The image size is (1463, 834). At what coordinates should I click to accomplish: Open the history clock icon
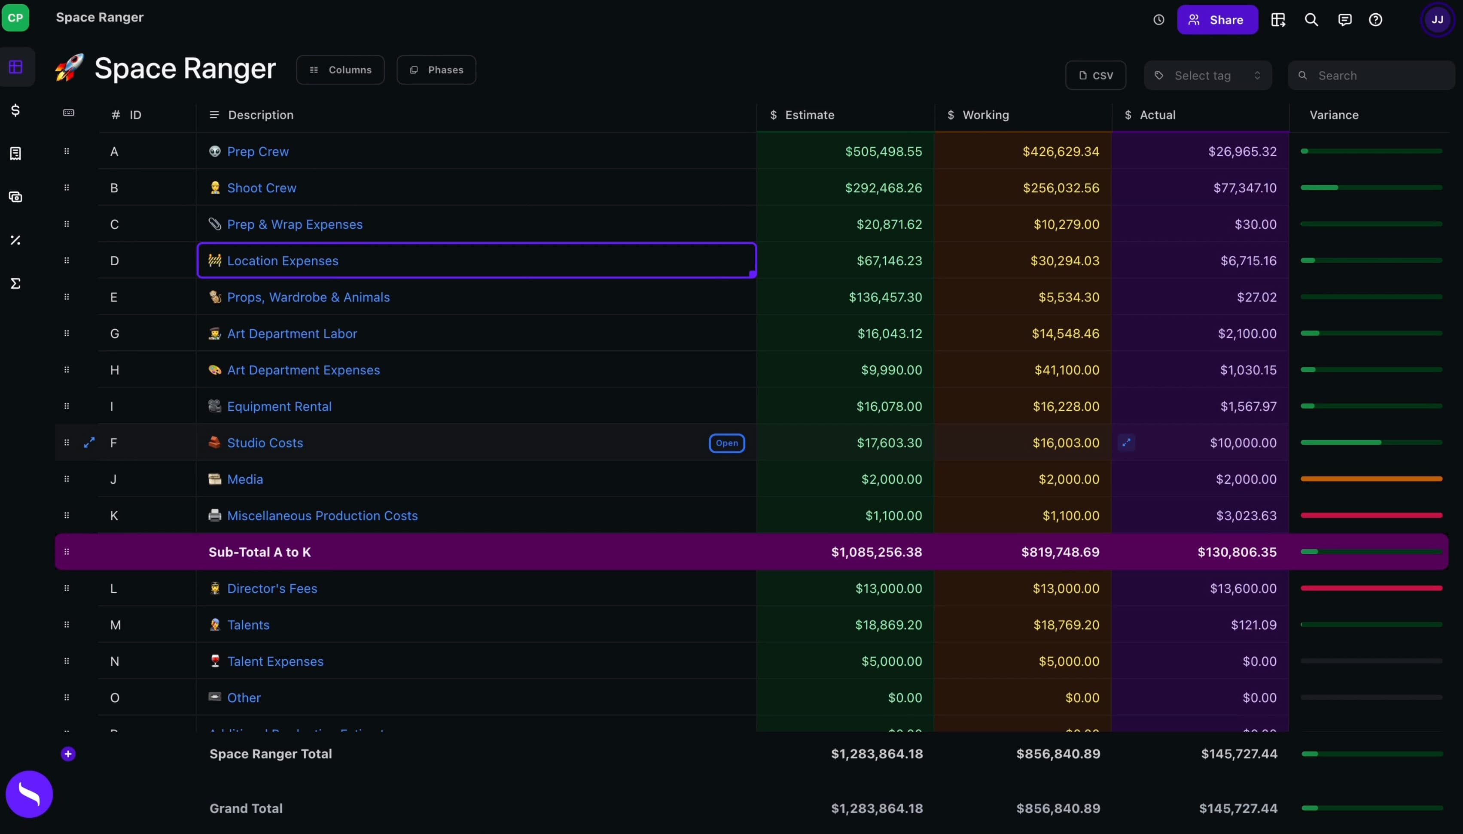1158,20
